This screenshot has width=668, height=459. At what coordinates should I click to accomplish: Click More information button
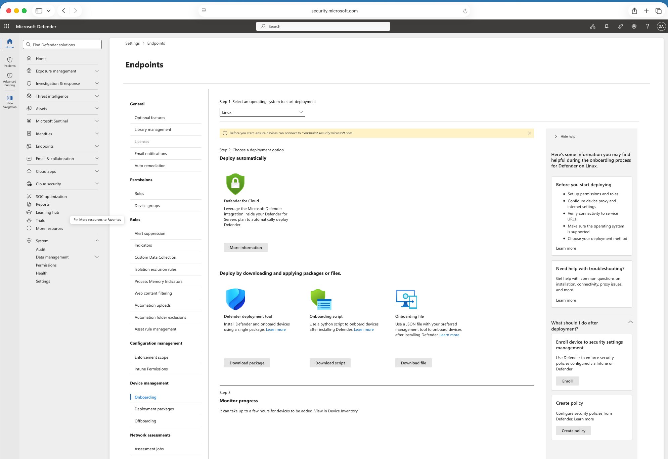[246, 248]
